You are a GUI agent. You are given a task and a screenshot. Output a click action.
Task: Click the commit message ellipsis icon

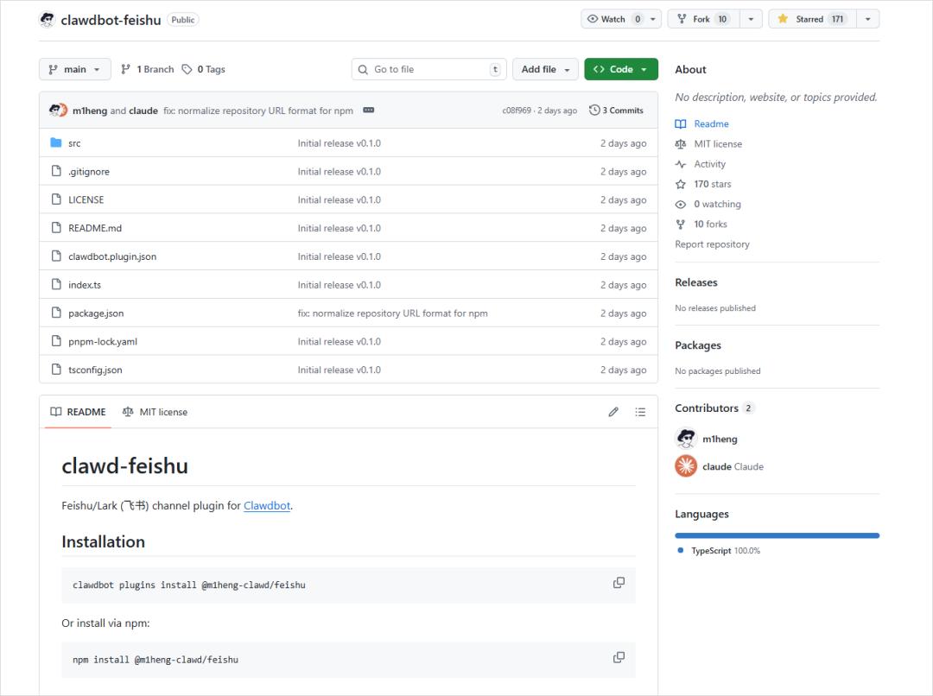coord(369,111)
